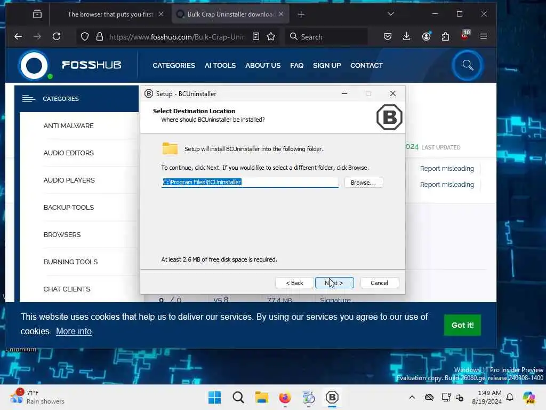Open the extensions puzzle icon
The image size is (546, 410).
point(445,36)
